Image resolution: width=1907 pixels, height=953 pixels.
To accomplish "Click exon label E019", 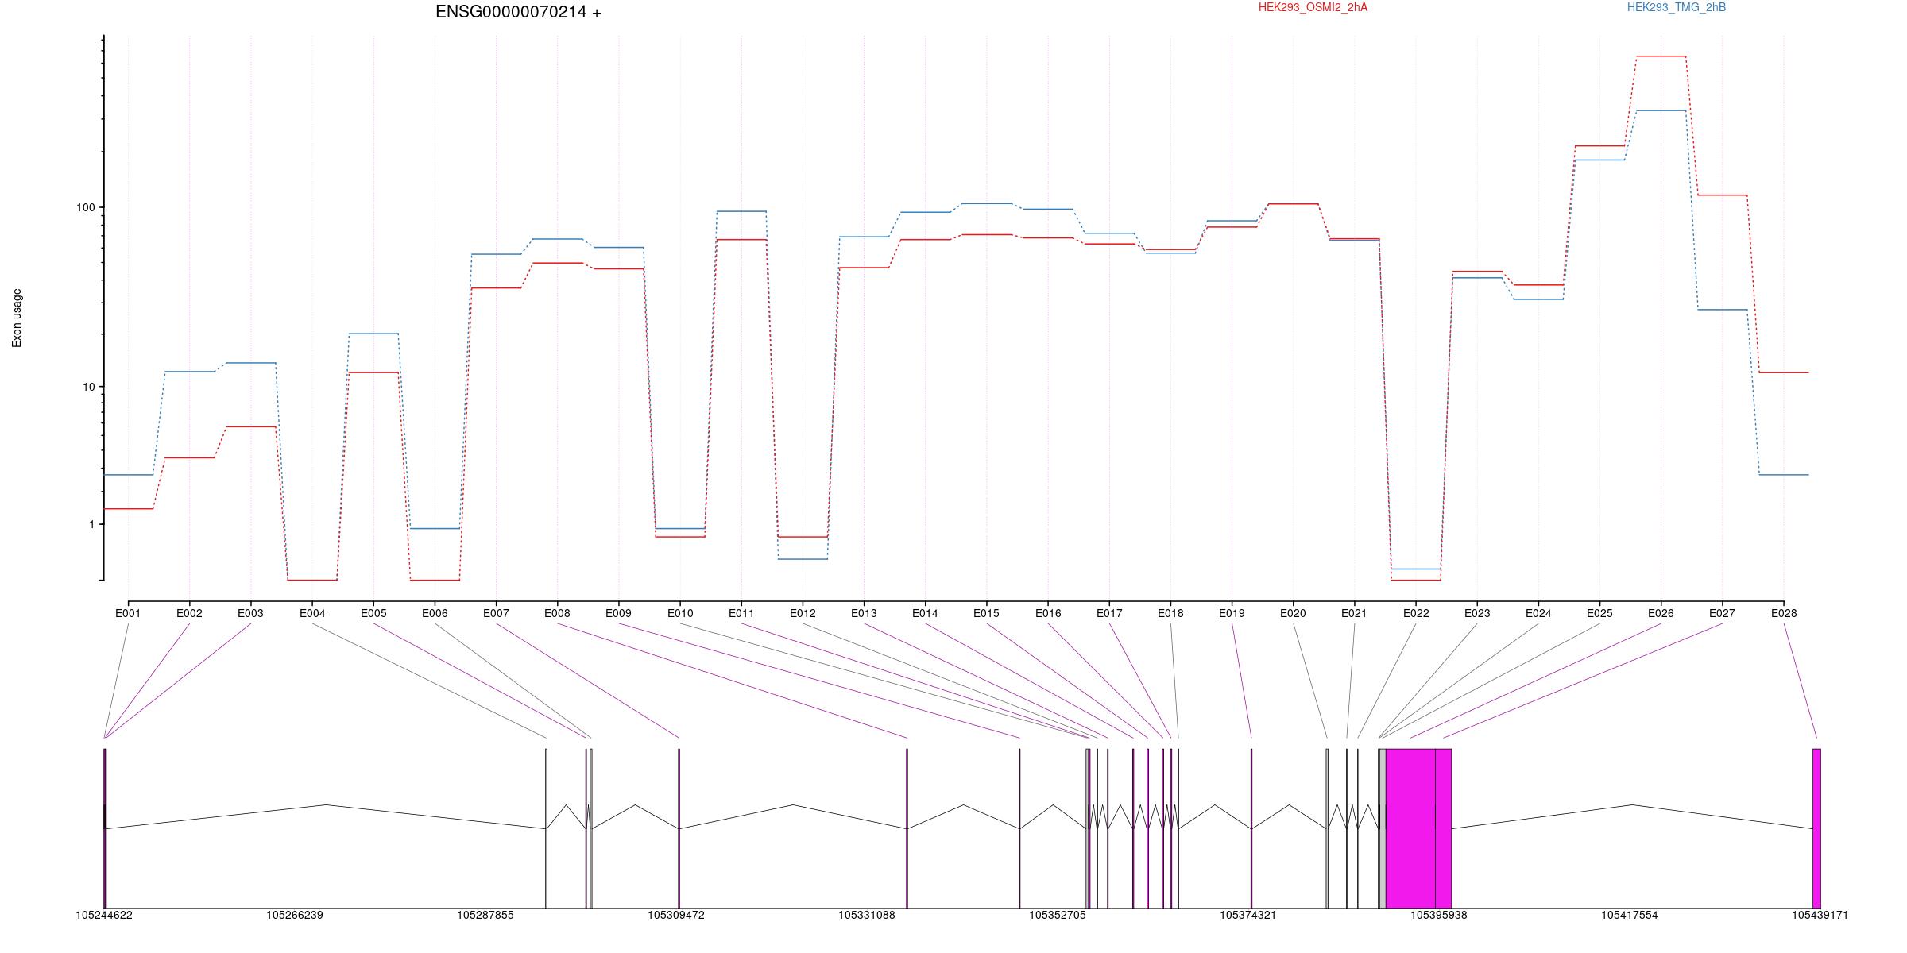I will (1232, 613).
